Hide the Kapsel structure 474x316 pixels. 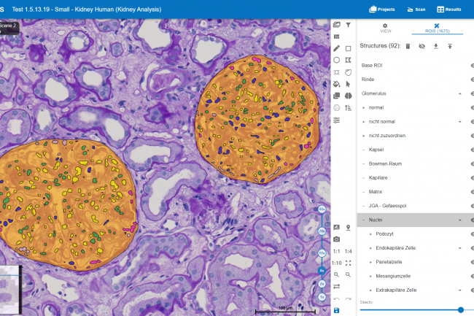point(471,150)
